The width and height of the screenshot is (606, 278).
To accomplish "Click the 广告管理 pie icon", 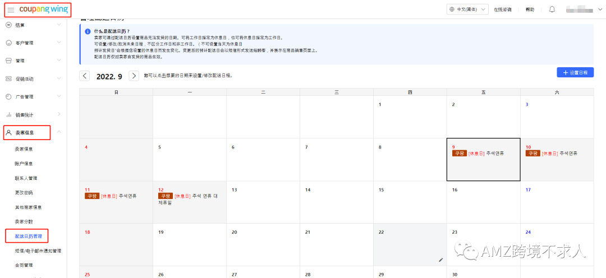I will (x=8, y=96).
